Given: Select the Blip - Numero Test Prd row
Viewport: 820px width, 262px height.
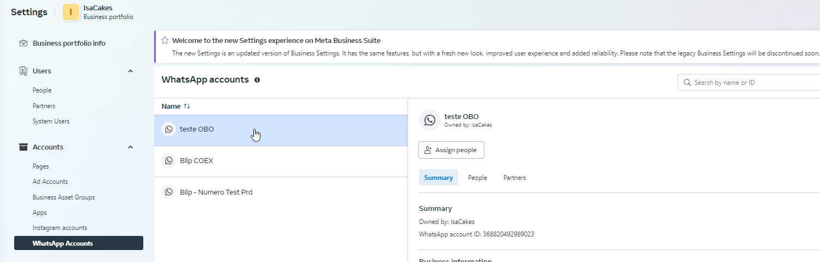Looking at the screenshot, I should 281,192.
